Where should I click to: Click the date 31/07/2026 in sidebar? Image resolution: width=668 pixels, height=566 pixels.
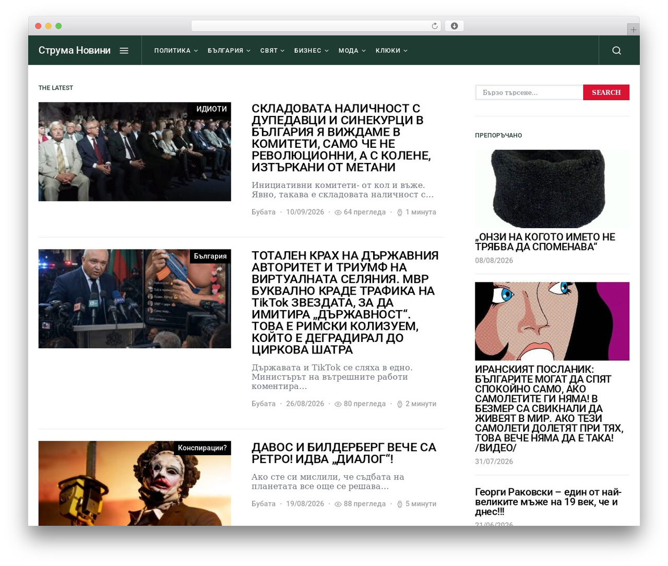[494, 462]
